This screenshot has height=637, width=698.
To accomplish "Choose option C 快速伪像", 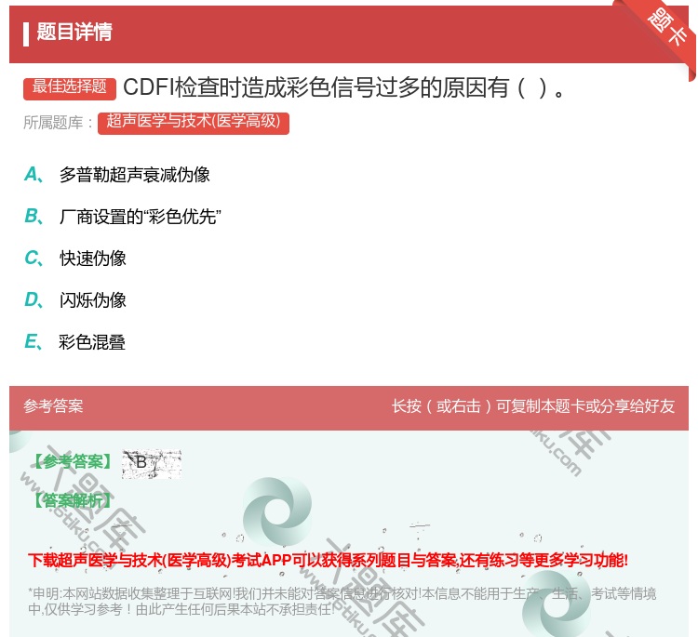I will pos(75,259).
